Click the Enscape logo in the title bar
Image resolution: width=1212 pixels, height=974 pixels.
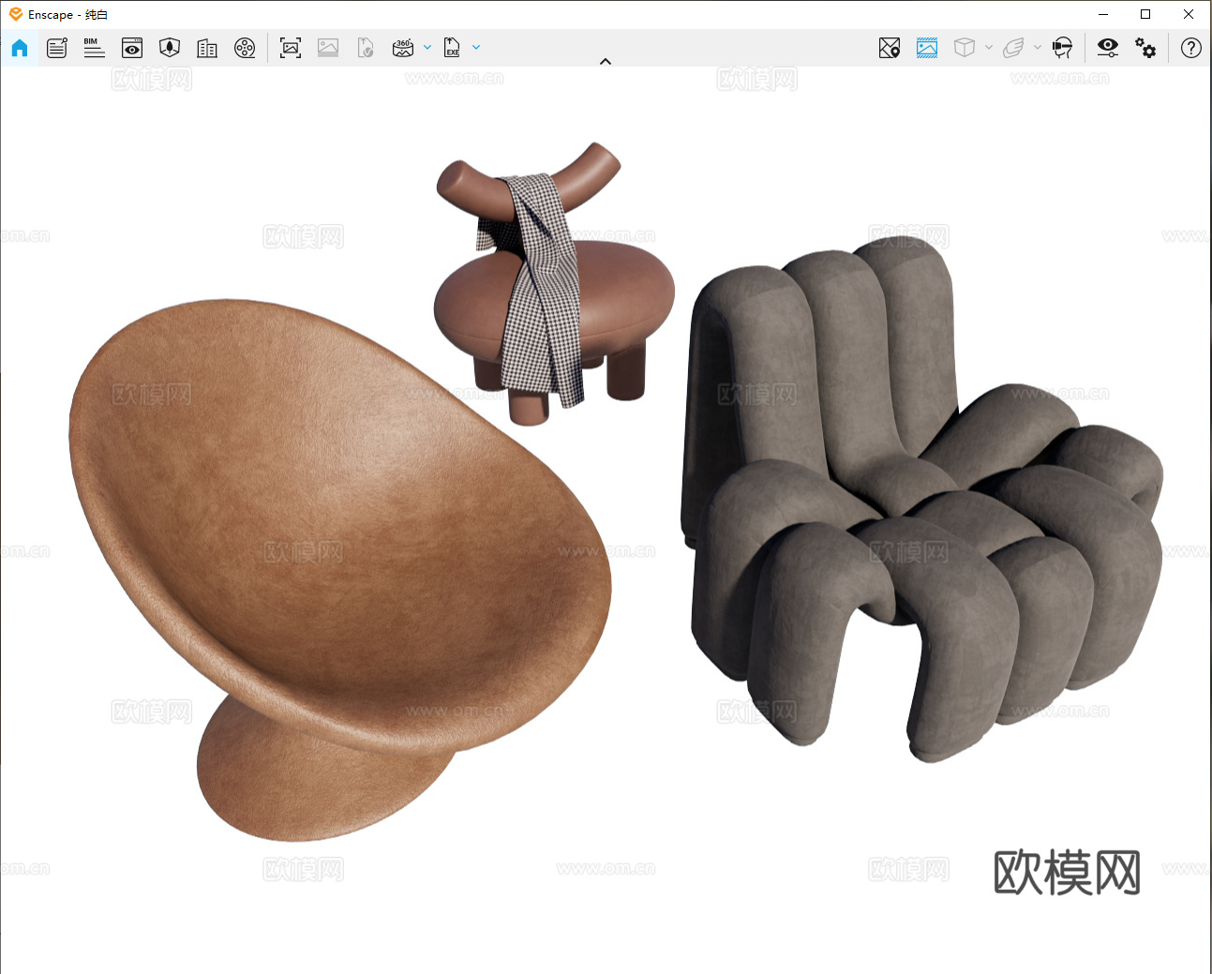point(15,14)
